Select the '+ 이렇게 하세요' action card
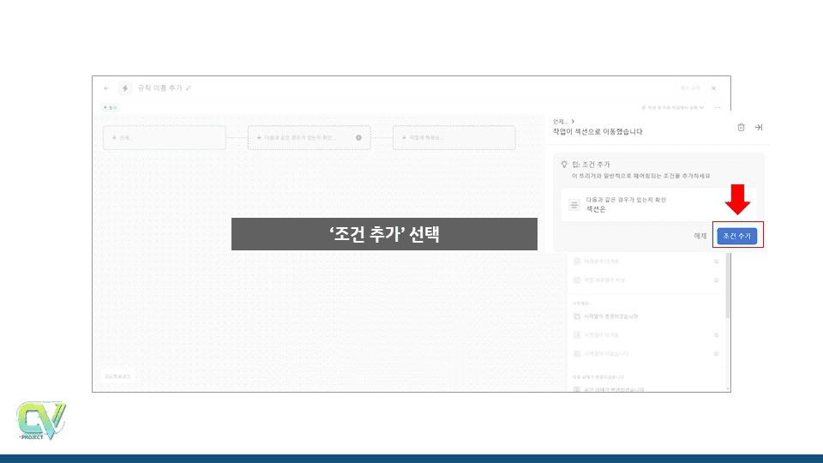 (454, 137)
